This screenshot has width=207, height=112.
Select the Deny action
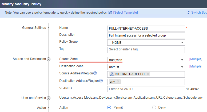[x=154, y=107]
